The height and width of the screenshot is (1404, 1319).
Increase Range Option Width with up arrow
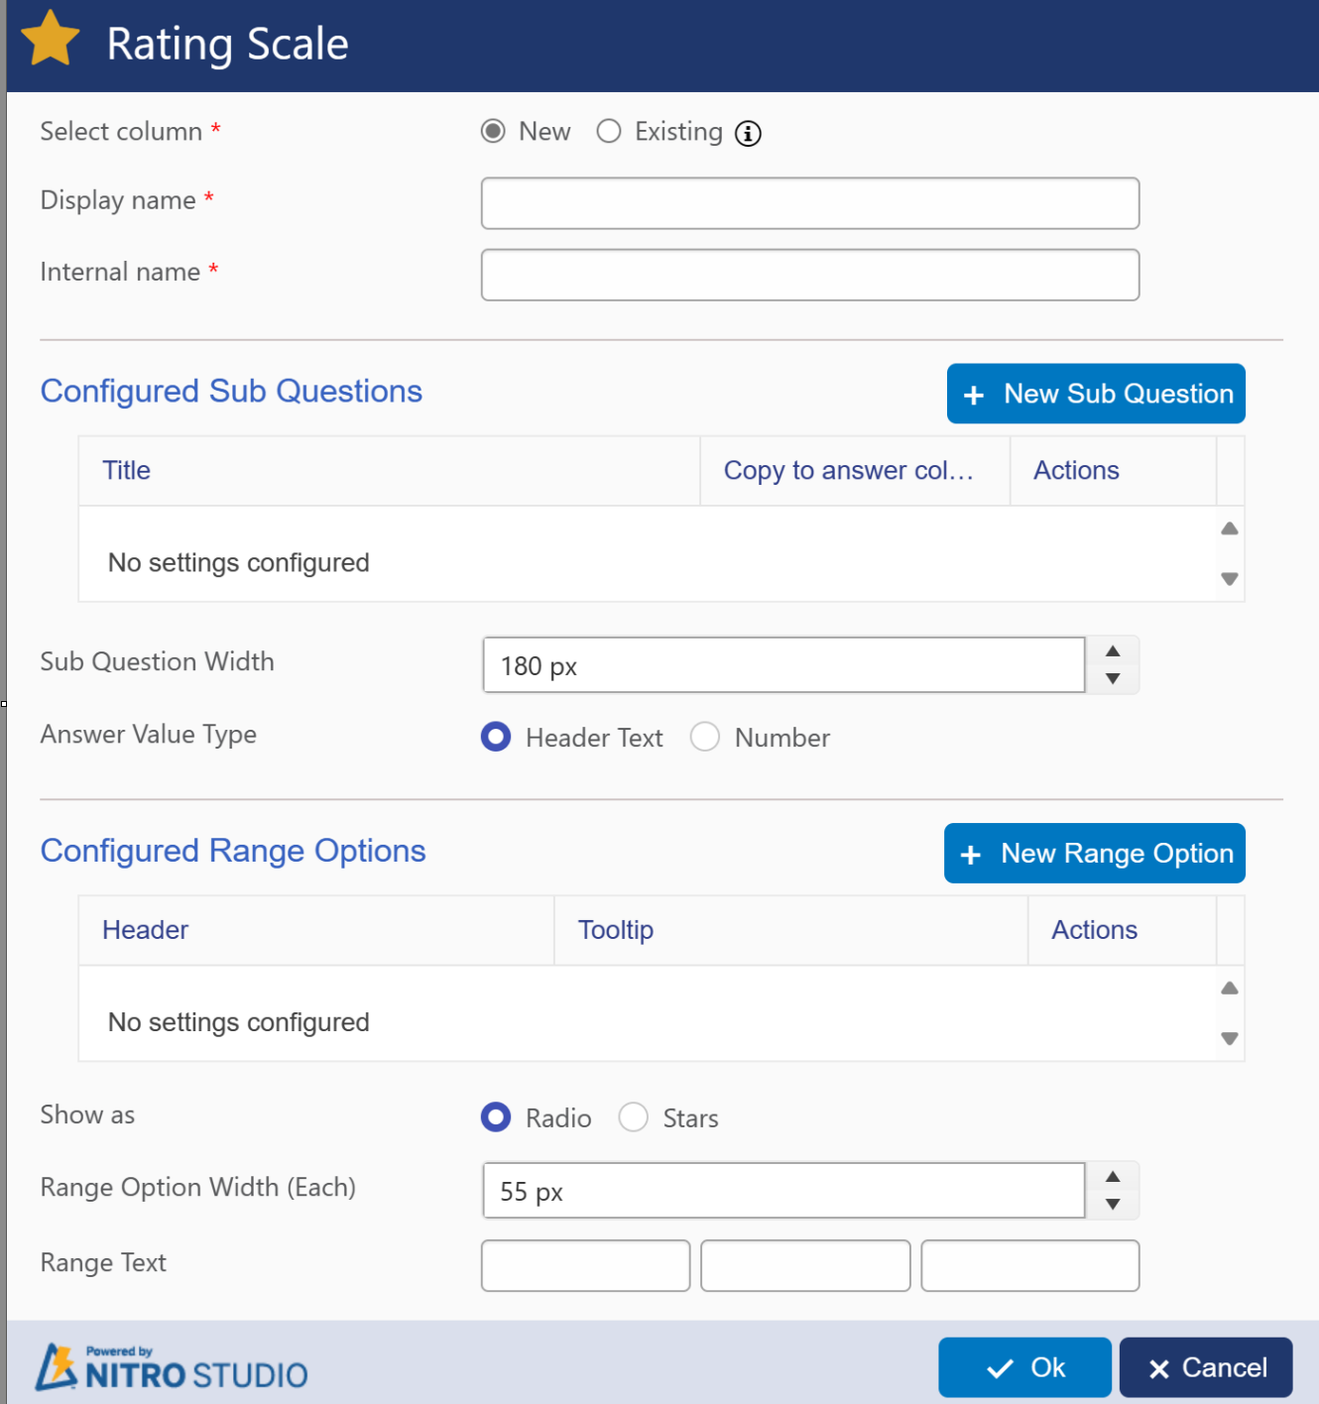[1113, 1177]
